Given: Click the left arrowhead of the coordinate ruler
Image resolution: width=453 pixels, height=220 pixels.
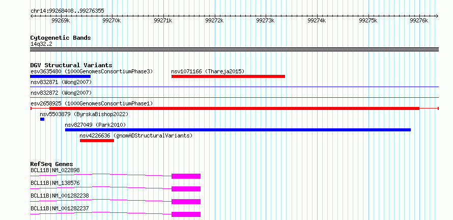Looking at the screenshot, I should pyautogui.click(x=32, y=16).
